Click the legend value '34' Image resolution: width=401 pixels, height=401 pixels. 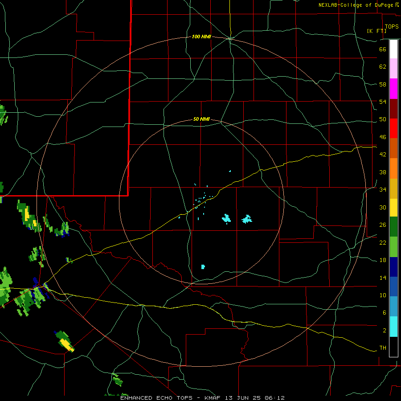(383, 190)
